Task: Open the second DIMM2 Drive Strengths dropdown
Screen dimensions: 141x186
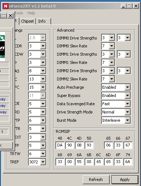Action: click(x=124, y=71)
